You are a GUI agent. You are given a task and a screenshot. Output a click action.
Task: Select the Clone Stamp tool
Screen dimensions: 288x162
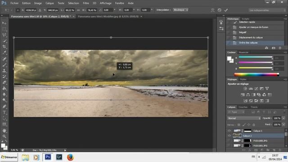(4, 71)
